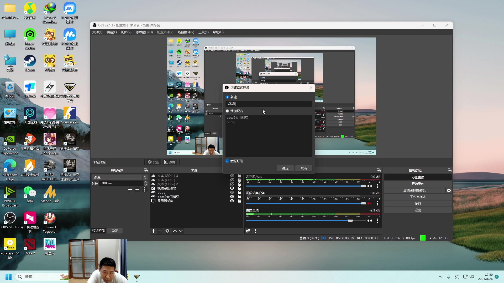The image size is (504, 283).
Task: Open advanced audio properties gears icon
Action: (248, 231)
